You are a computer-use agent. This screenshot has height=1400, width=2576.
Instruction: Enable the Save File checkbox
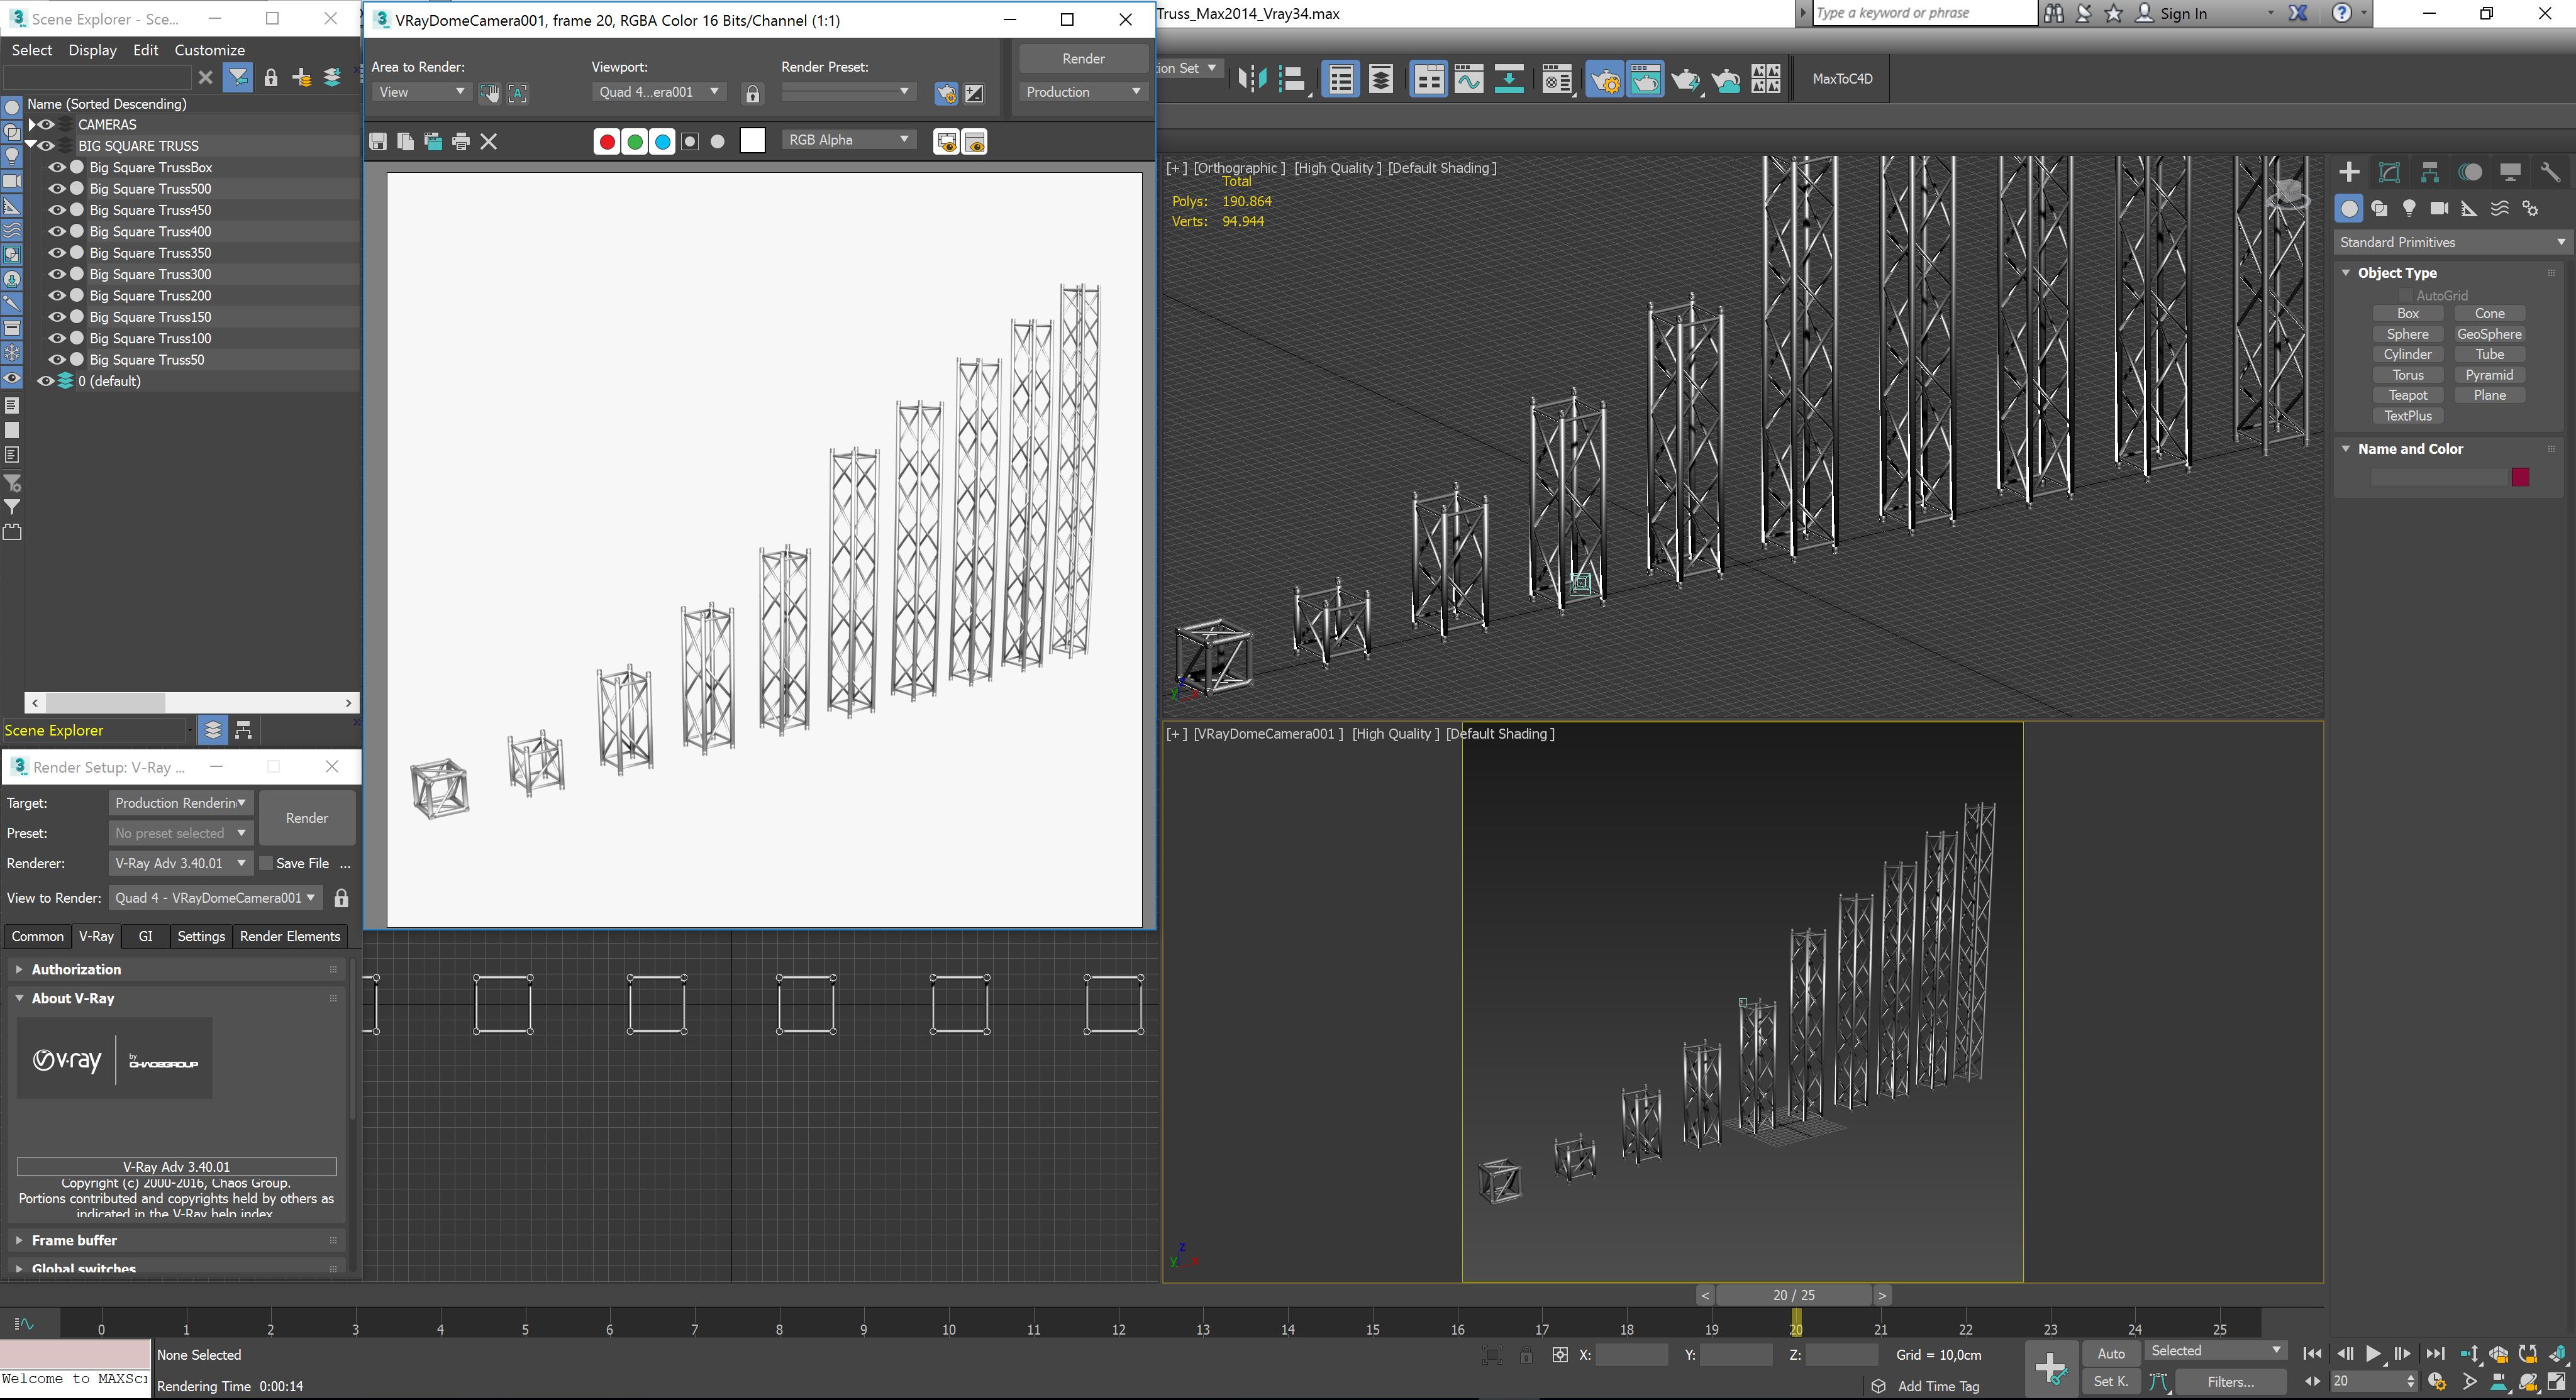tap(266, 863)
